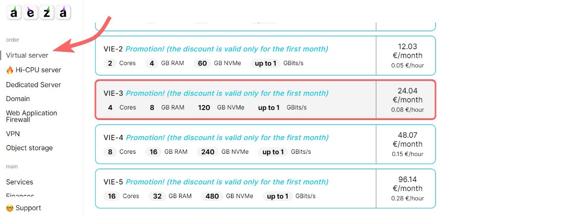Open Web Application Firewall

click(x=32, y=116)
